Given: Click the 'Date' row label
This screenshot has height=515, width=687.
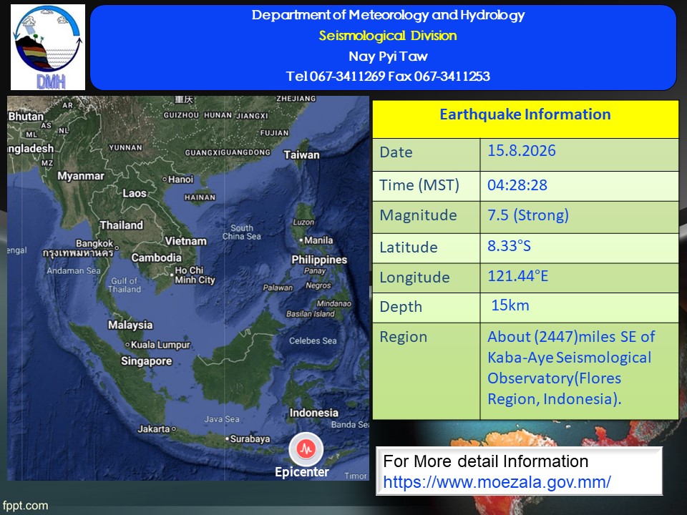Looking at the screenshot, I should [396, 152].
